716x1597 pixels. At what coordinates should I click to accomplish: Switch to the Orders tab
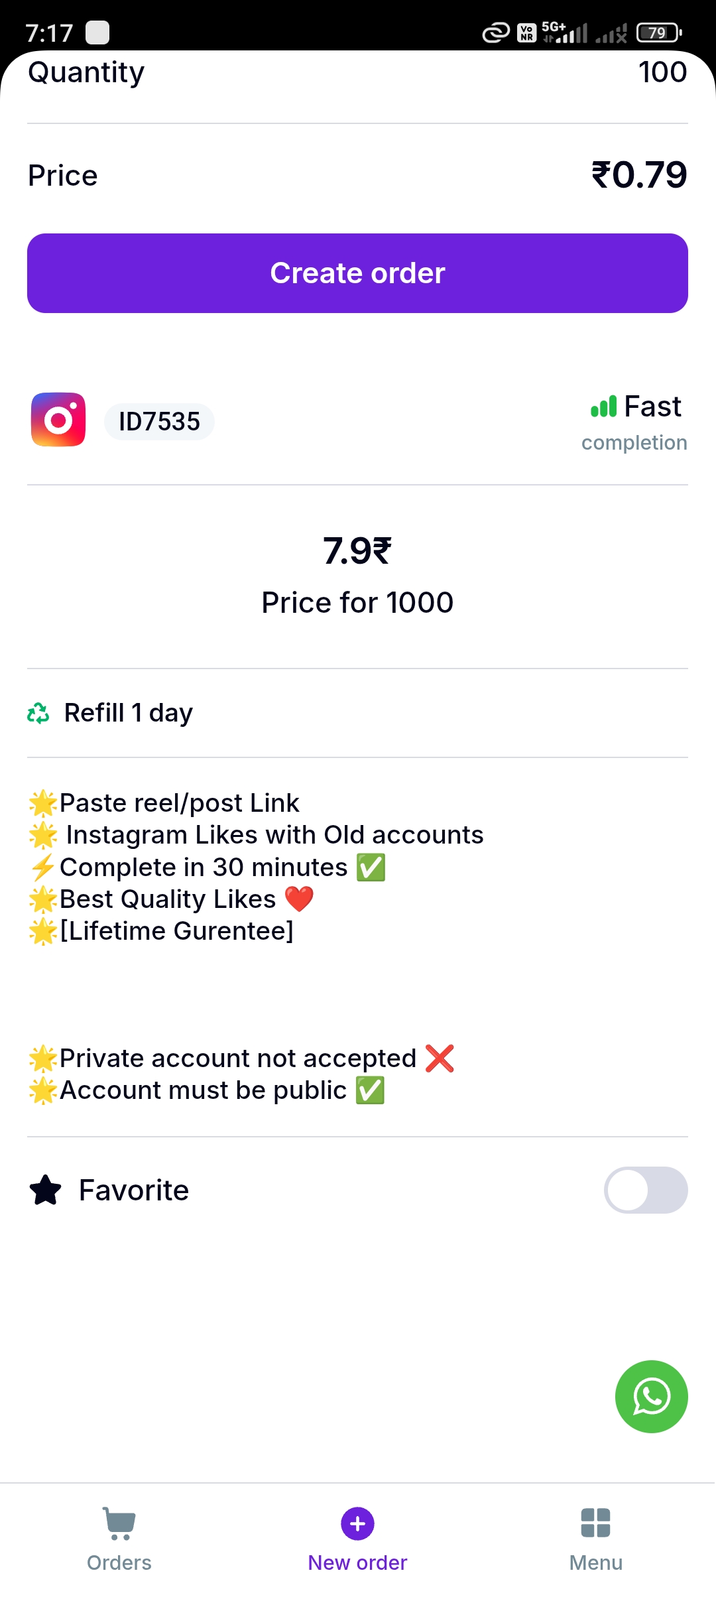tap(119, 1562)
